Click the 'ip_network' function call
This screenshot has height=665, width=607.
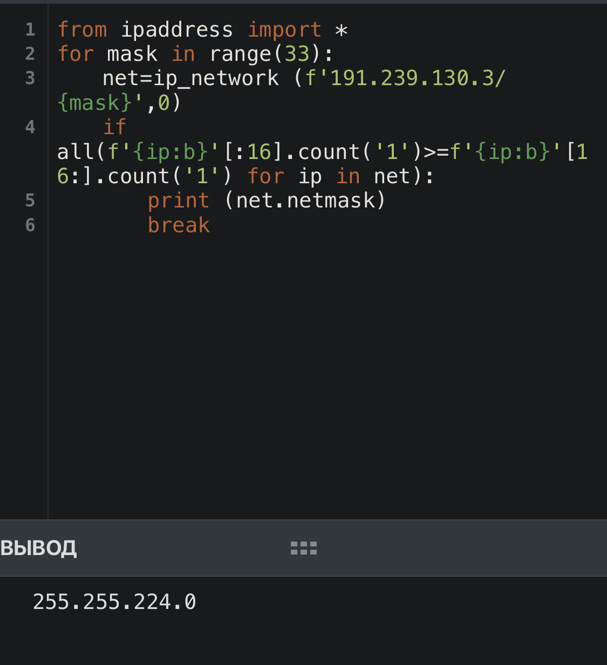click(x=216, y=79)
